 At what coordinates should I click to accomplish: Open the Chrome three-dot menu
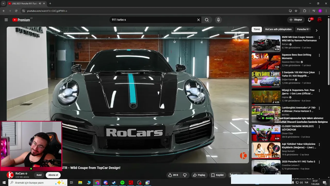click(326, 11)
